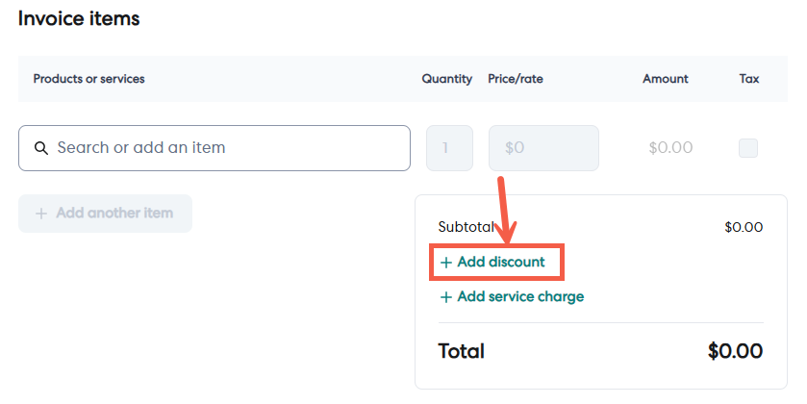This screenshot has height=404, width=807.
Task: Click the Products or services column header
Action: tap(88, 79)
